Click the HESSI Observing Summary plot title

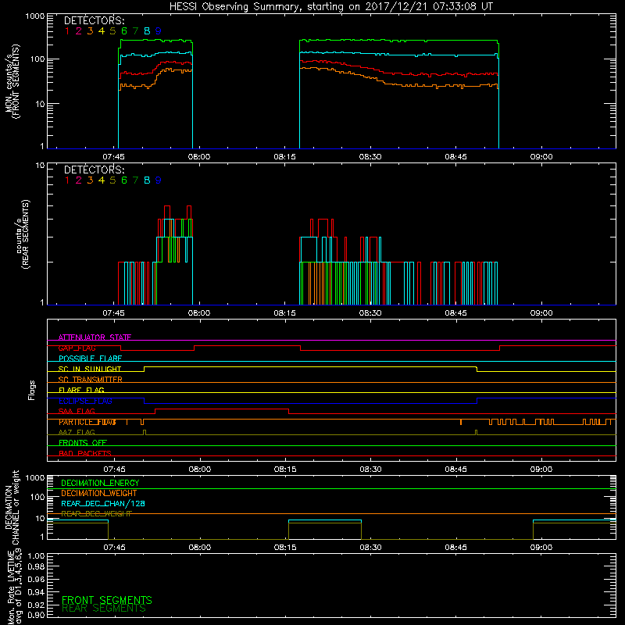point(330,7)
